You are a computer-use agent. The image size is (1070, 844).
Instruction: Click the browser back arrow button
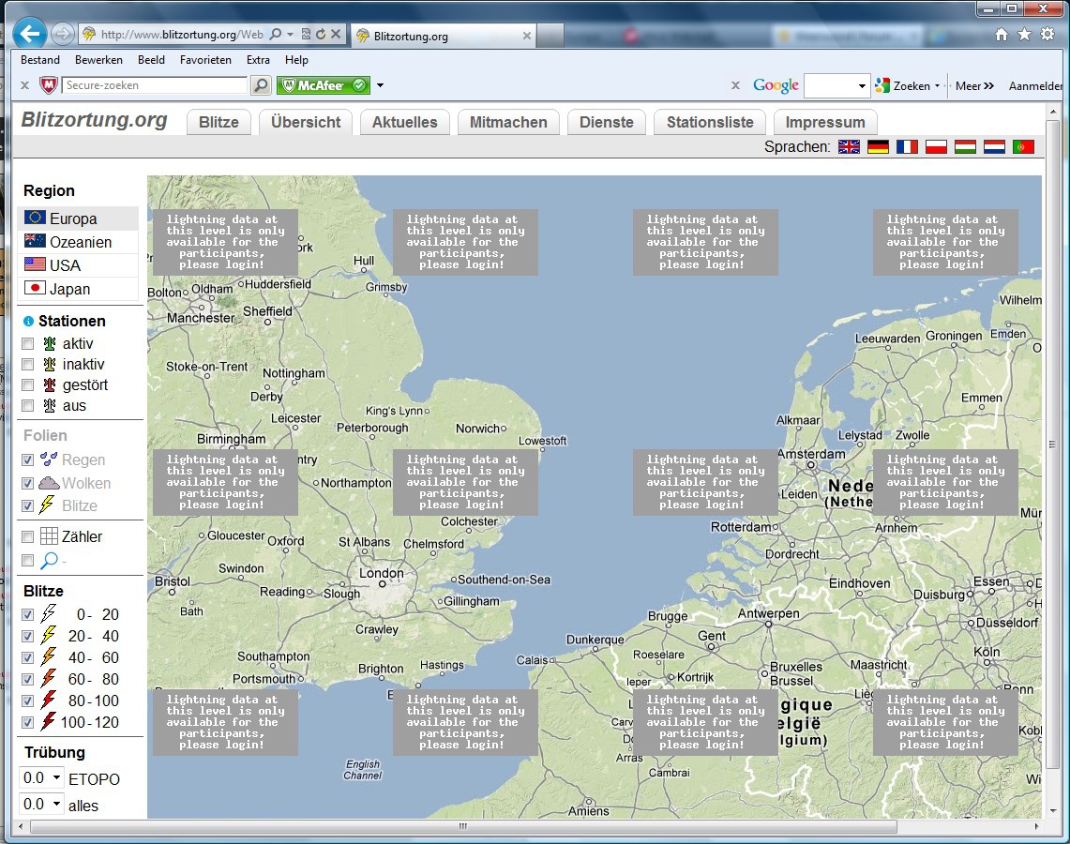(29, 34)
